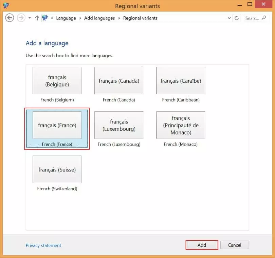Click the French (Canada) label

point(119,100)
